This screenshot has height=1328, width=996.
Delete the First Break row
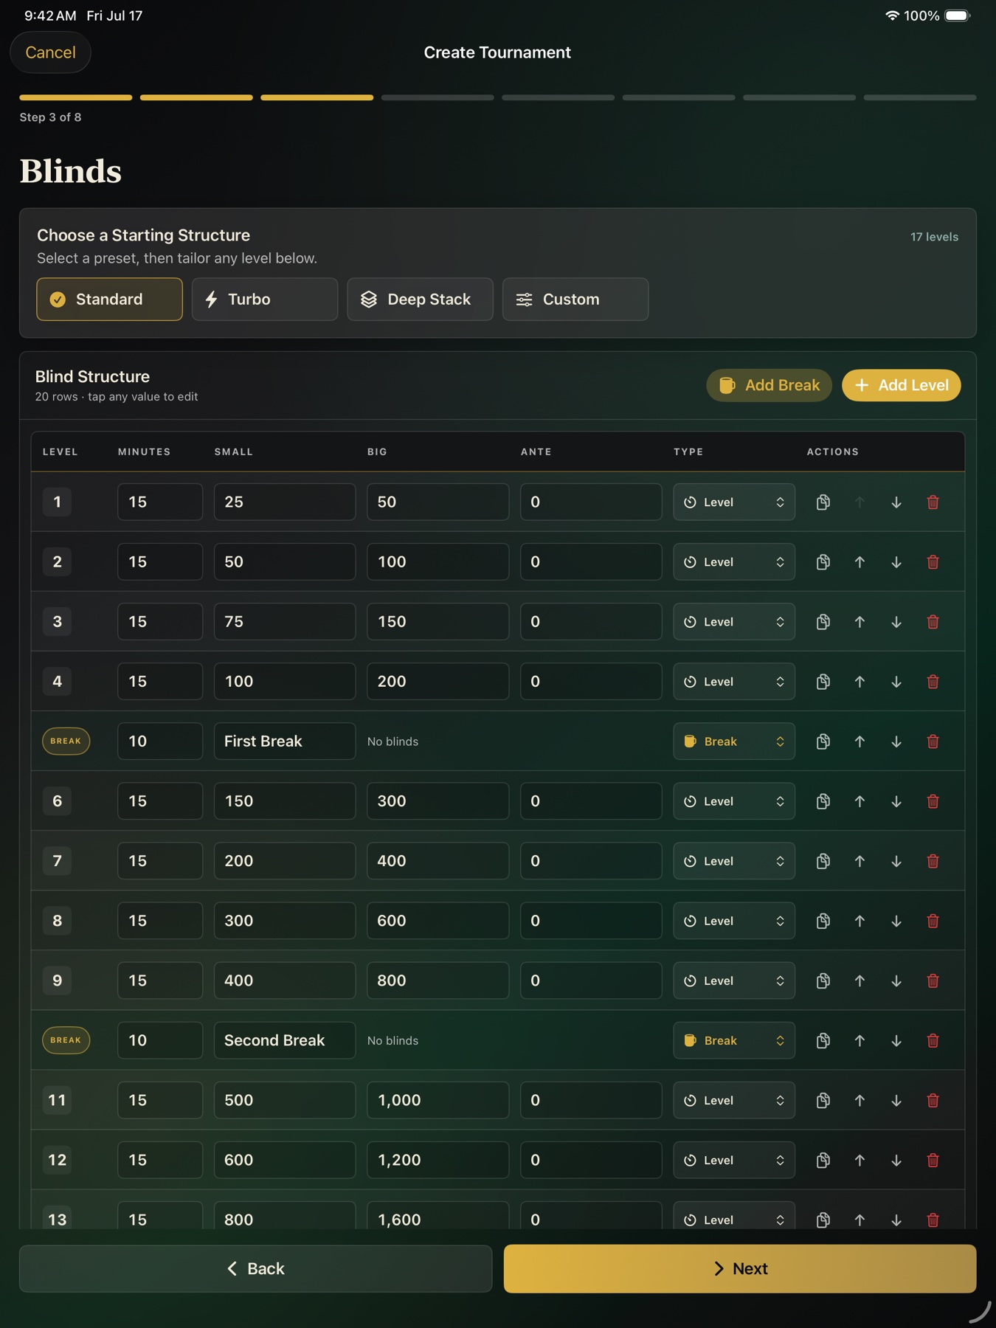(933, 741)
